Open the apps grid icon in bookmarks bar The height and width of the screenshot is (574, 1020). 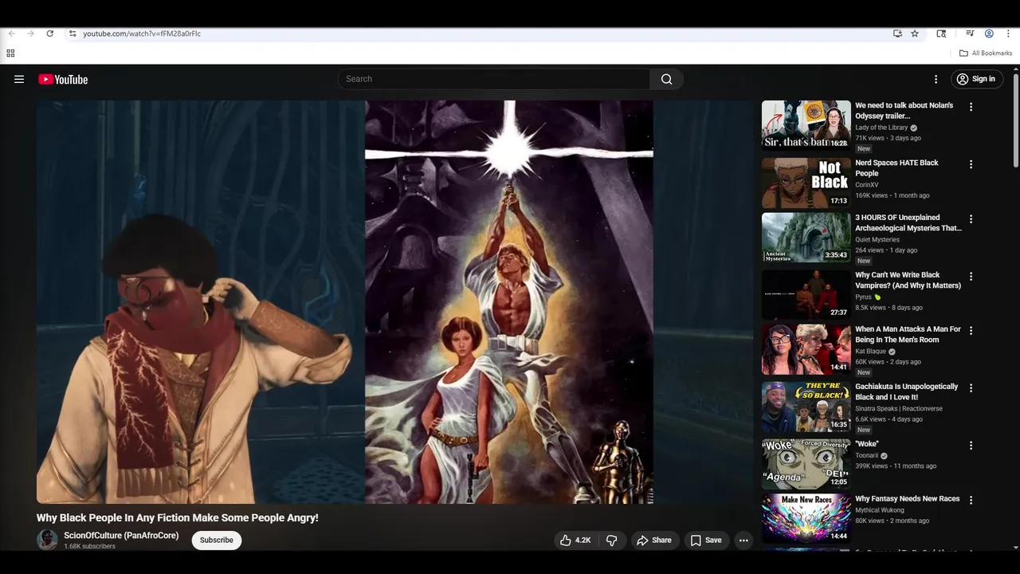pyautogui.click(x=10, y=53)
